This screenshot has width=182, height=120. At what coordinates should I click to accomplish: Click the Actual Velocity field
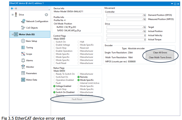click(126, 35)
